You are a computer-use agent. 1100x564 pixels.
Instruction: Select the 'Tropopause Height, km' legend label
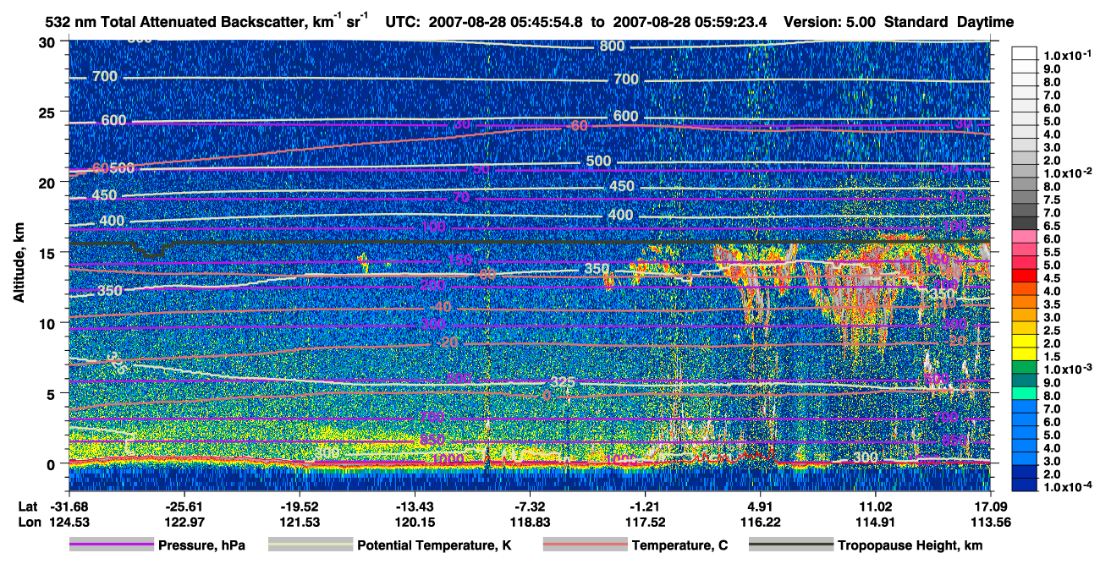click(910, 546)
